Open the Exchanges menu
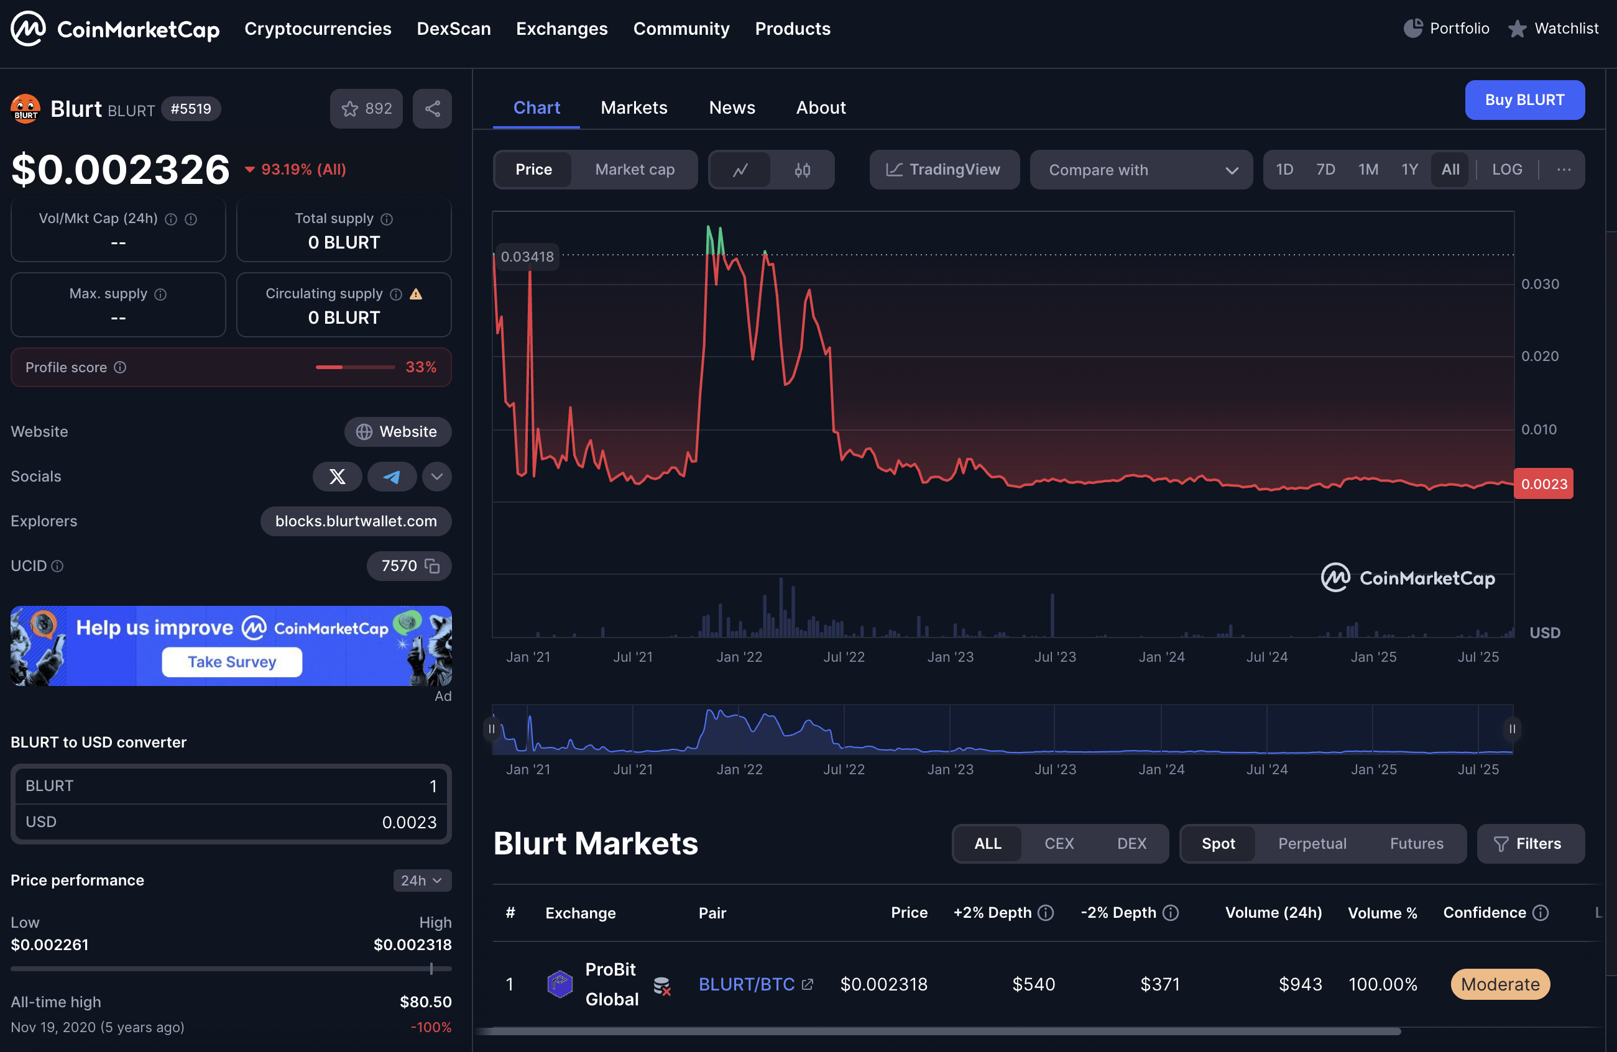 [x=562, y=29]
